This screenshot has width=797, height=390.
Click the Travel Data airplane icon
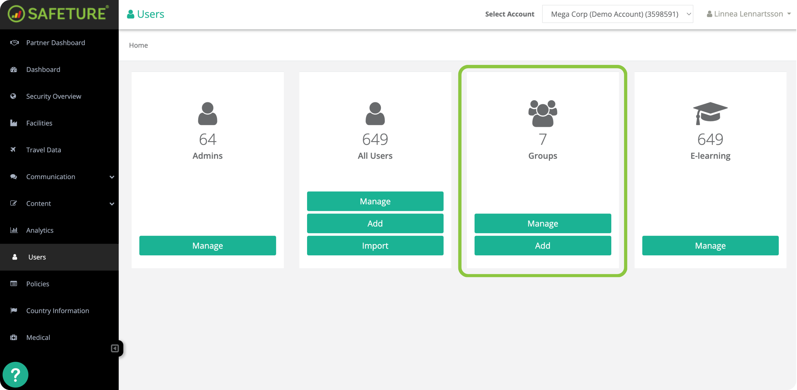tap(14, 150)
